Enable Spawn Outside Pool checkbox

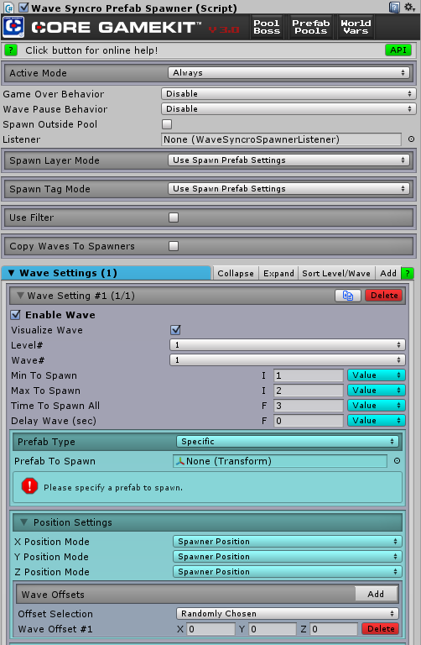167,124
